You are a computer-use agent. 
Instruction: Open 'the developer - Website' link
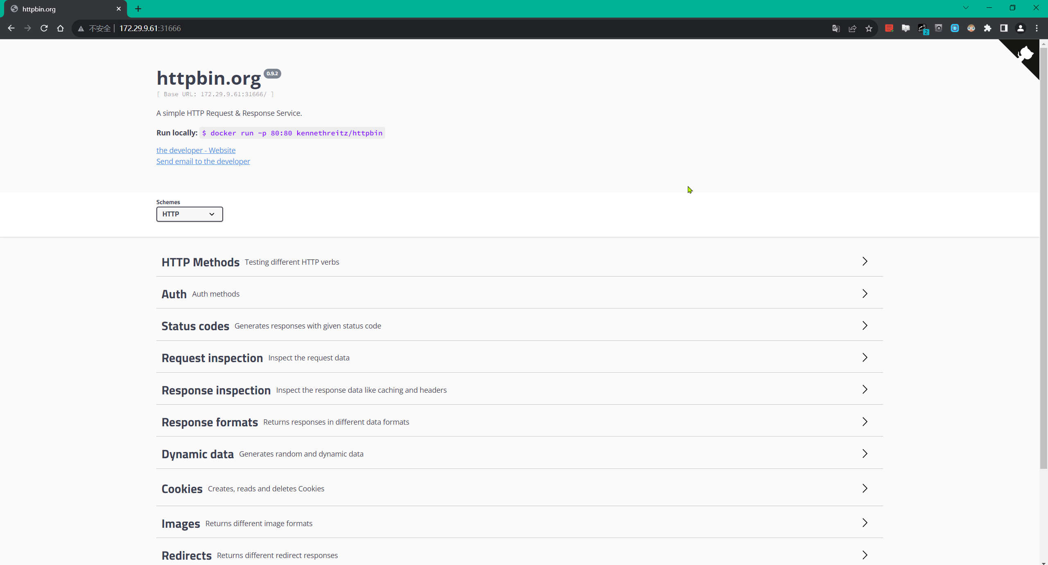point(196,150)
